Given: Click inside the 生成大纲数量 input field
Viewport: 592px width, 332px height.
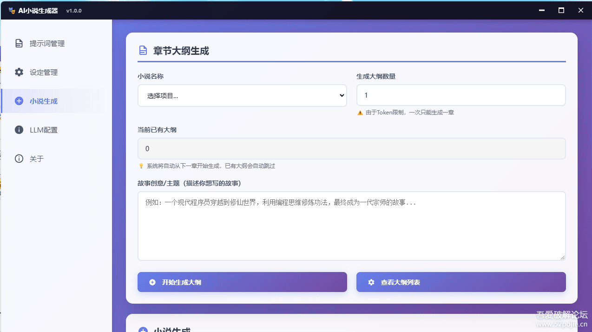Looking at the screenshot, I should [460, 95].
